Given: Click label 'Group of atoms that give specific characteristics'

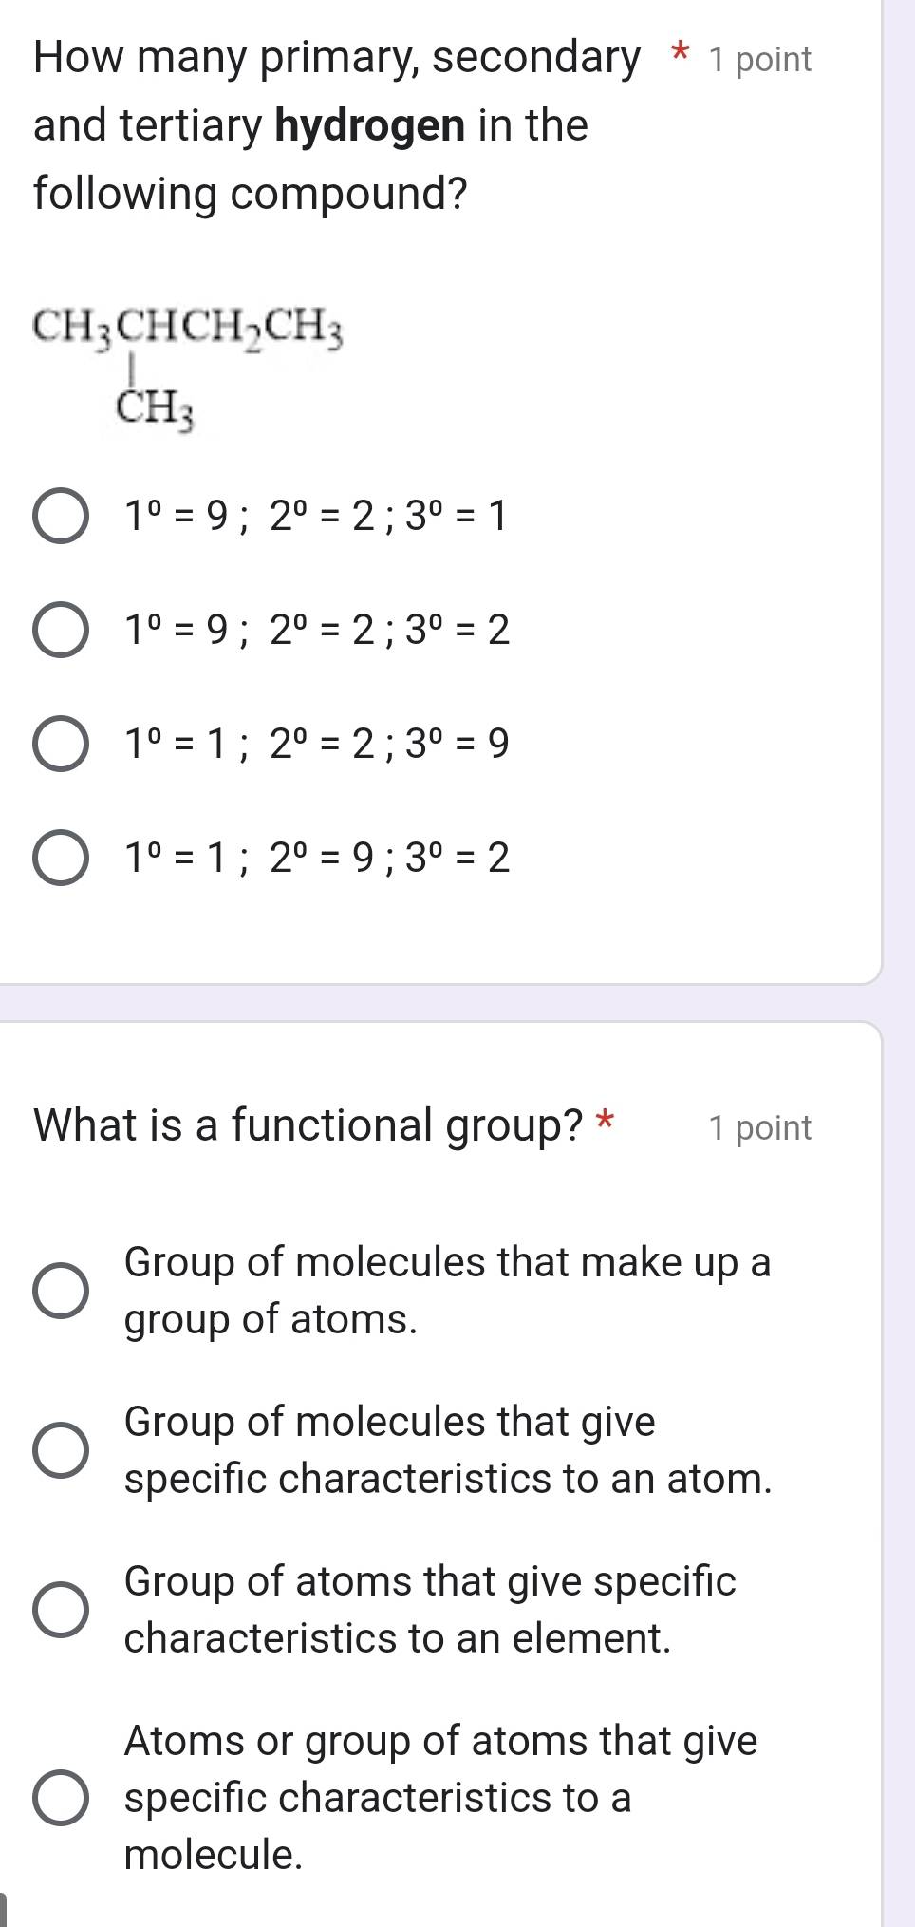Looking at the screenshot, I should 430,1610.
